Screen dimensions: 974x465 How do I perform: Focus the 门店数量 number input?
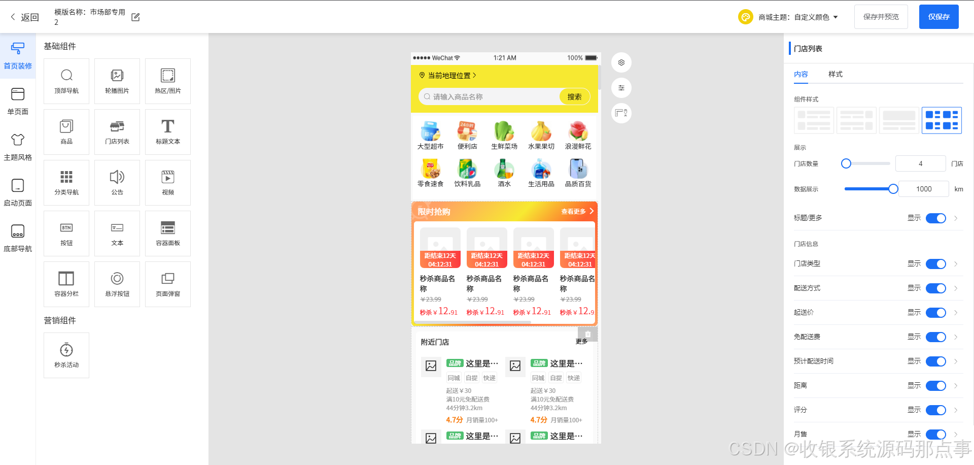coord(921,163)
